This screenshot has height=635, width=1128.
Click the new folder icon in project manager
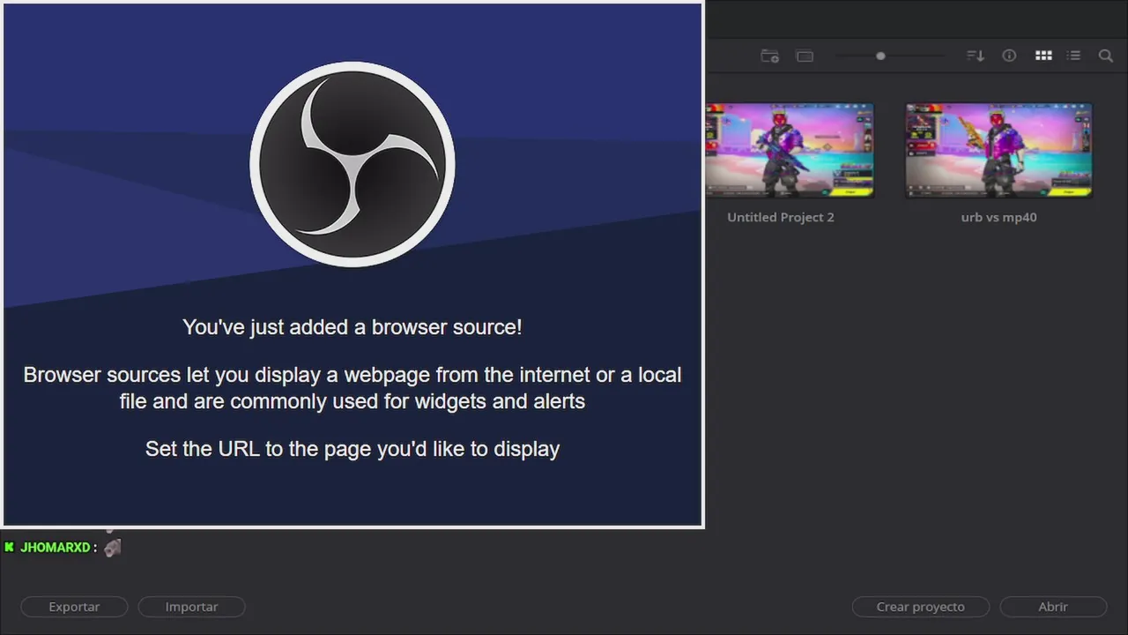coord(769,56)
